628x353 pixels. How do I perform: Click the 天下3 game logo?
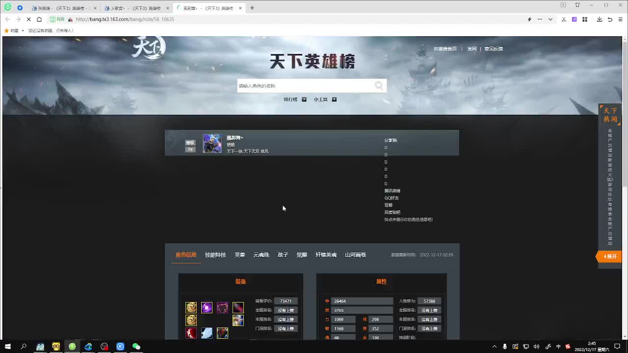click(x=149, y=48)
